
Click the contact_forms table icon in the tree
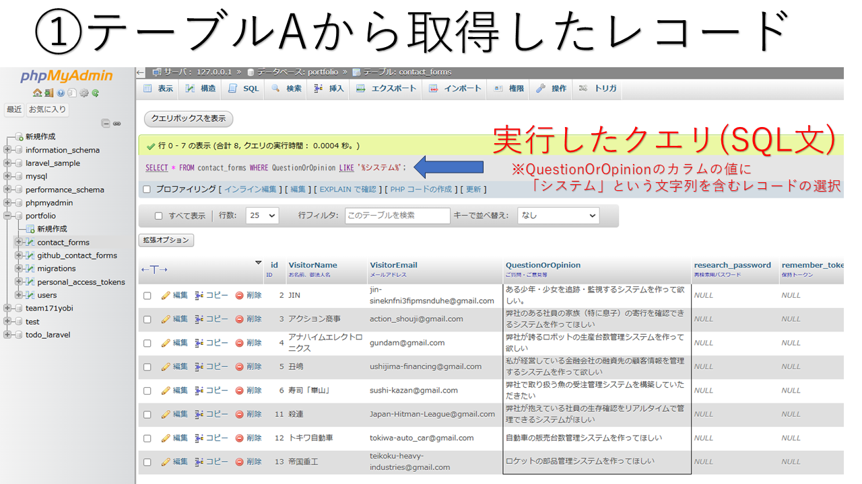(x=30, y=242)
